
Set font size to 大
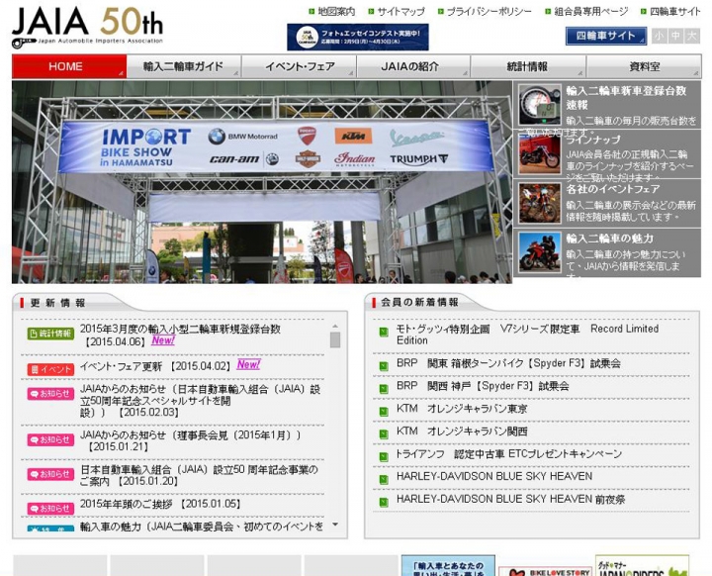pos(692,36)
